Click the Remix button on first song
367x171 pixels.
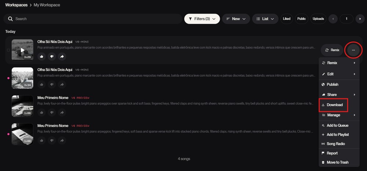coord(332,50)
